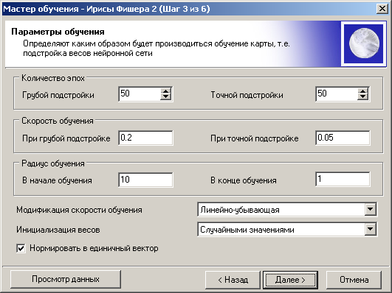Viewport: 392px width, 293px height.
Task: Click 'Радиус обучения' group label
Action: [53, 163]
